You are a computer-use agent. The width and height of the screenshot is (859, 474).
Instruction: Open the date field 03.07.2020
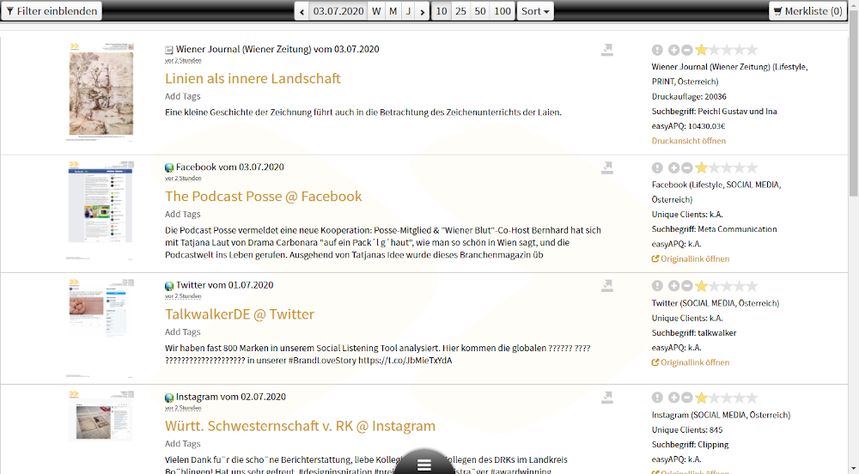point(338,11)
